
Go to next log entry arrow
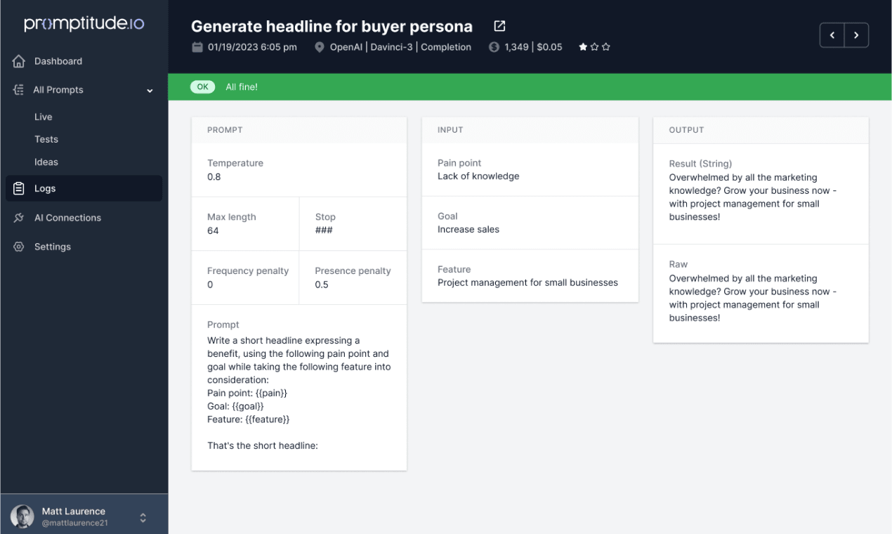click(856, 35)
